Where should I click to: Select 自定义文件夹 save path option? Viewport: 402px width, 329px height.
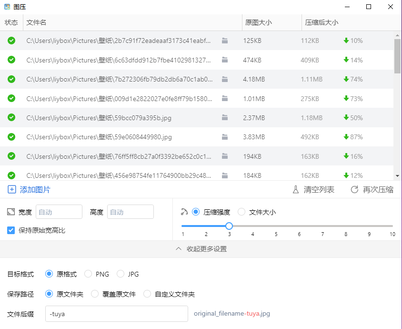coord(147,294)
